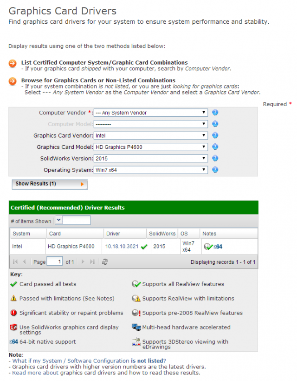The height and width of the screenshot is (381, 297).
Task: Open driver 10.18.10.3621 link
Action: coord(122,247)
